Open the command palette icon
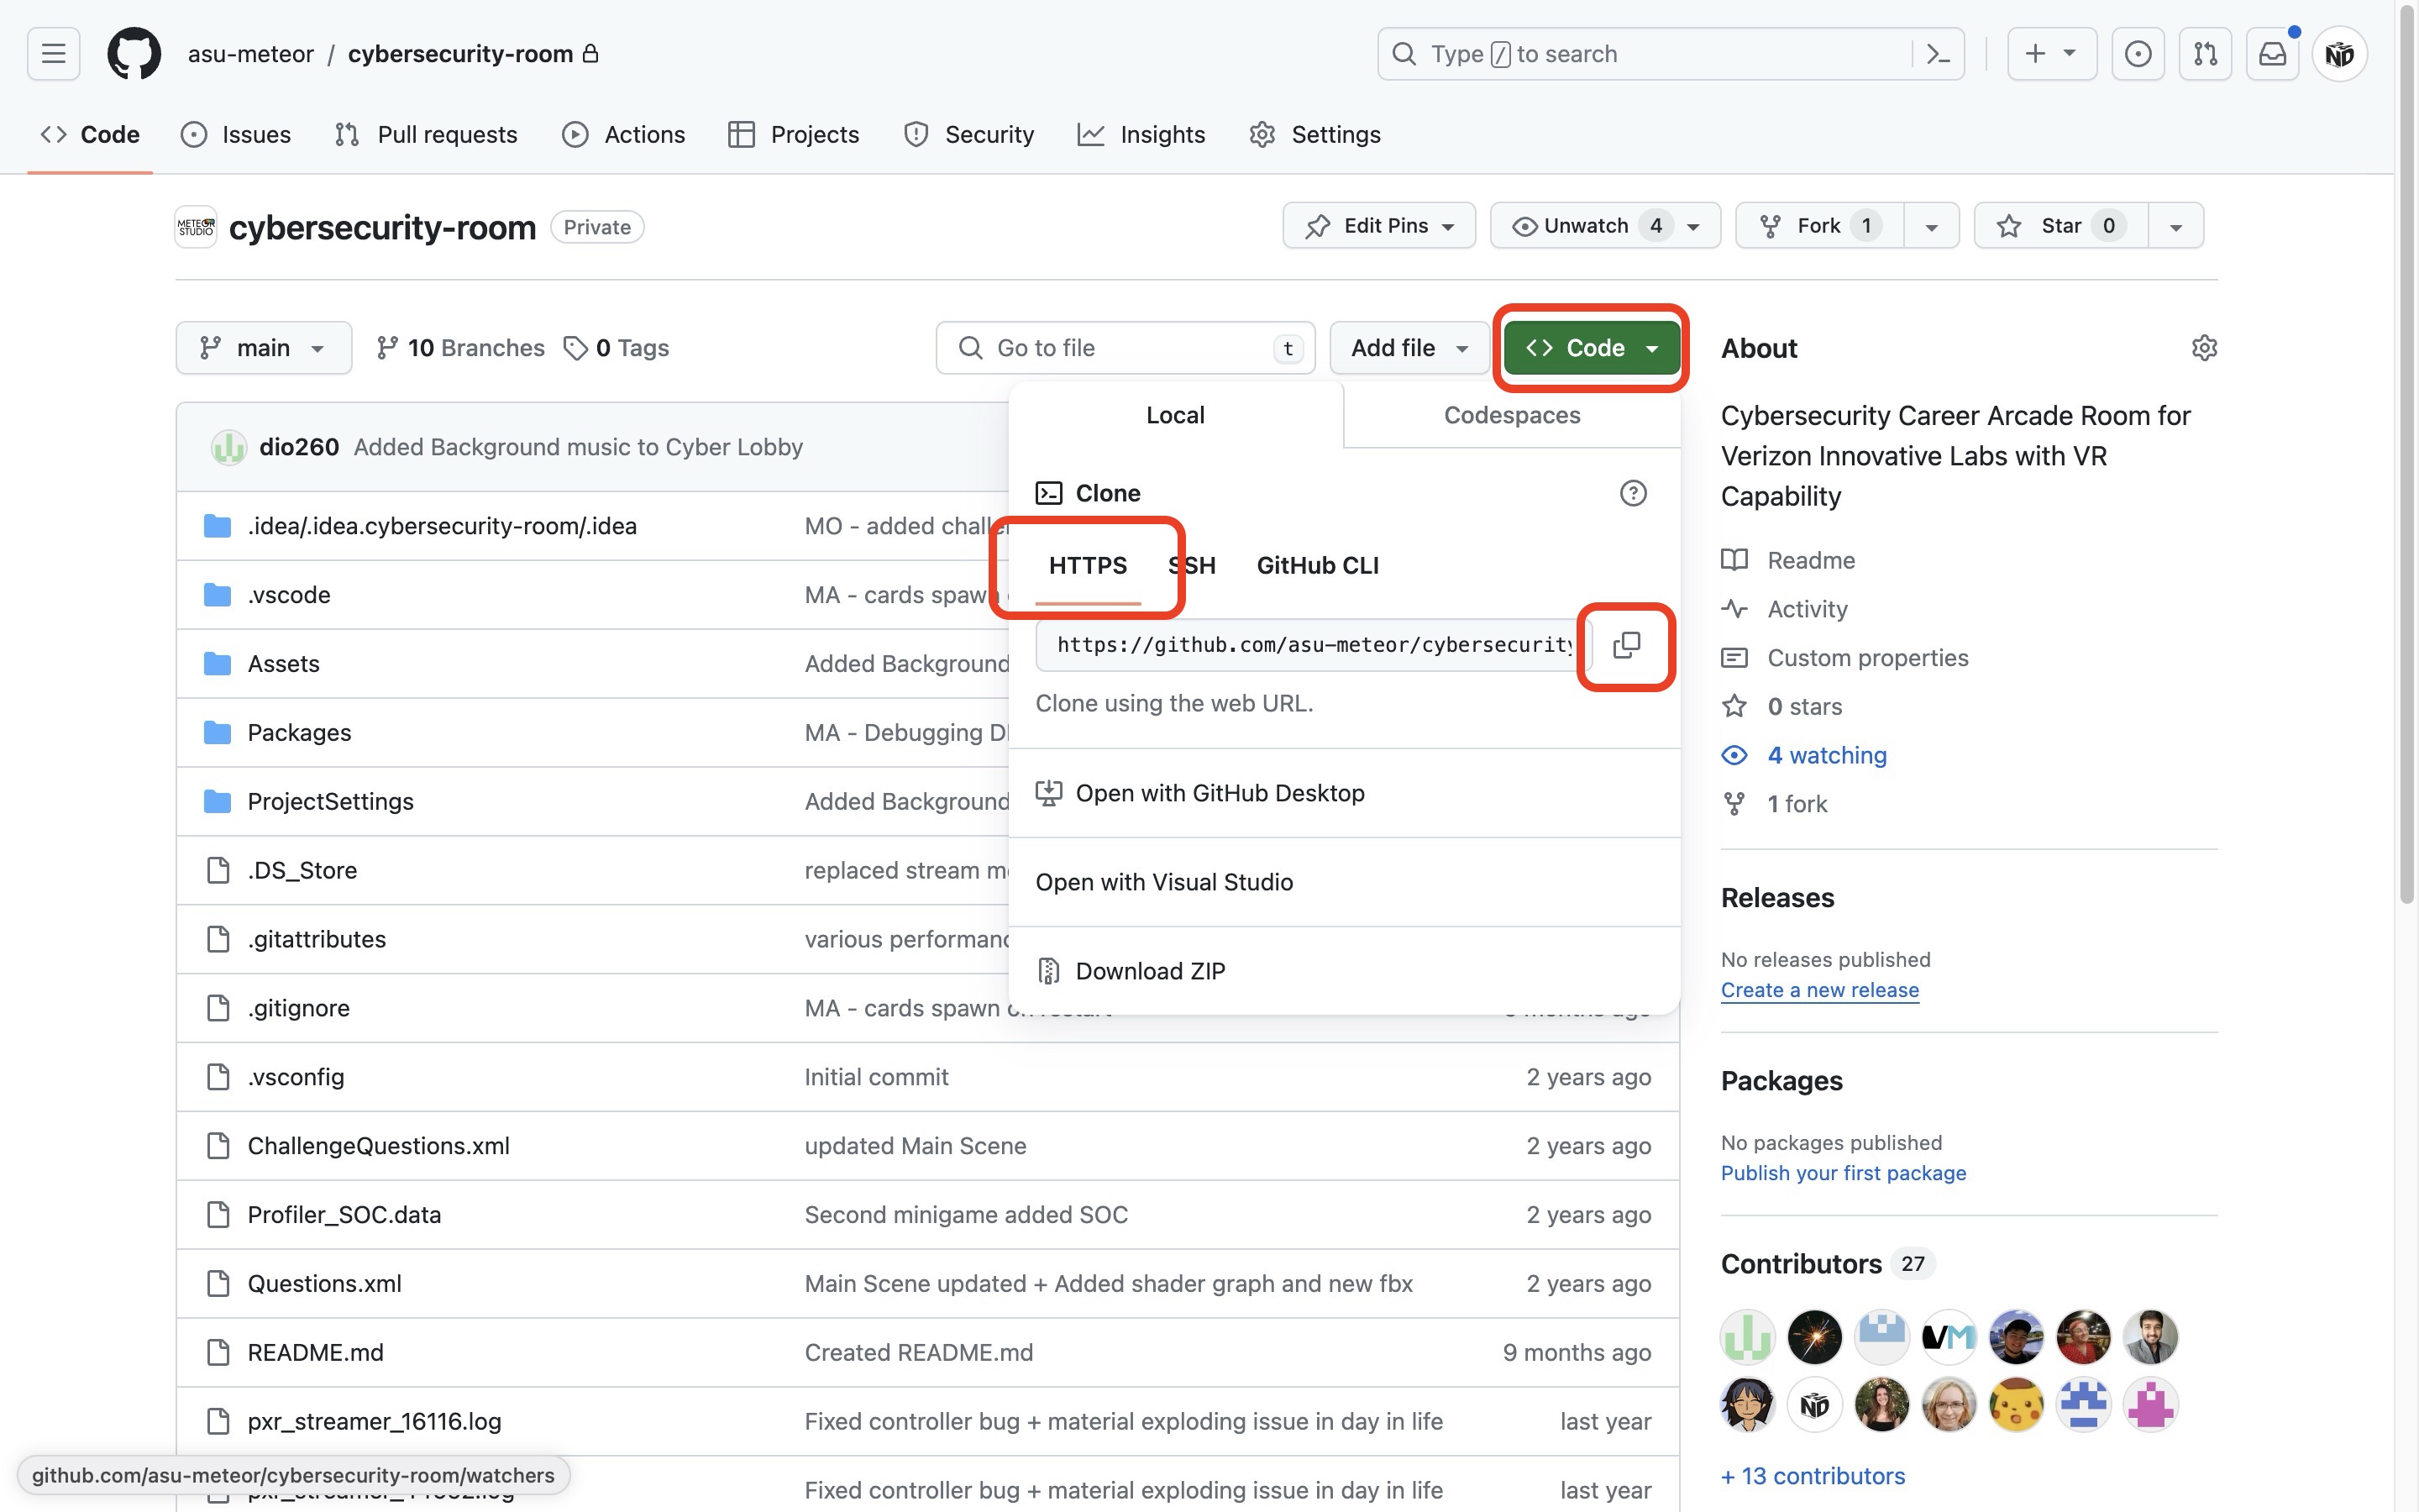This screenshot has height=1512, width=2419. click(x=1939, y=54)
